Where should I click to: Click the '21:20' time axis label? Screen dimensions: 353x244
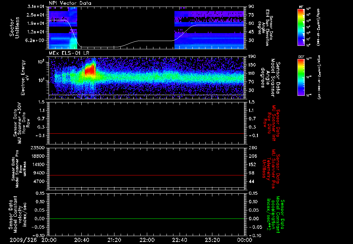(114, 240)
